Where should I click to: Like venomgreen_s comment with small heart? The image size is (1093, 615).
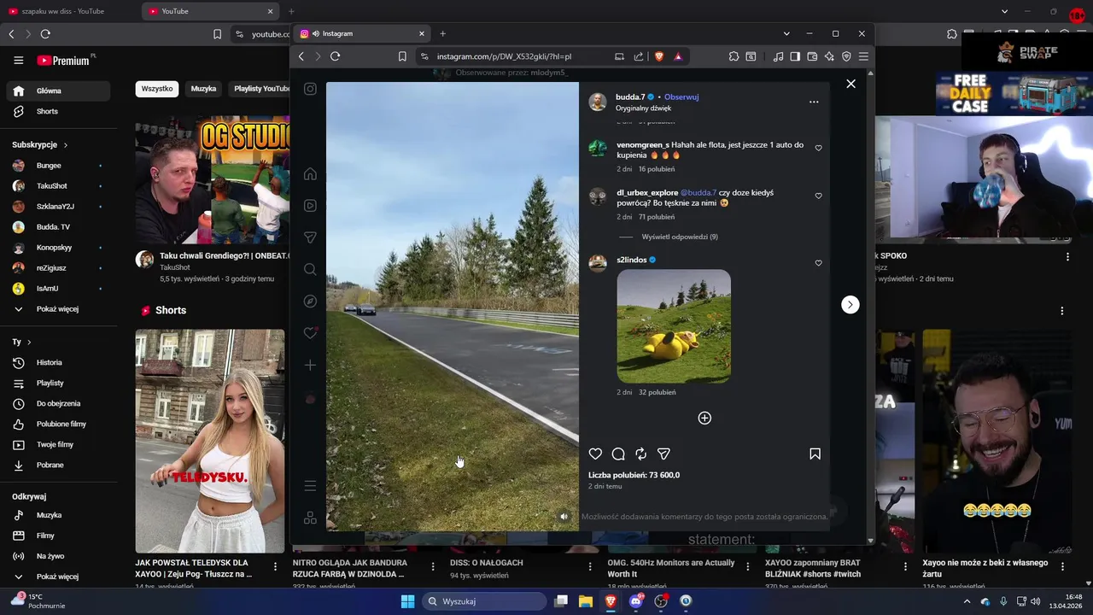818,148
